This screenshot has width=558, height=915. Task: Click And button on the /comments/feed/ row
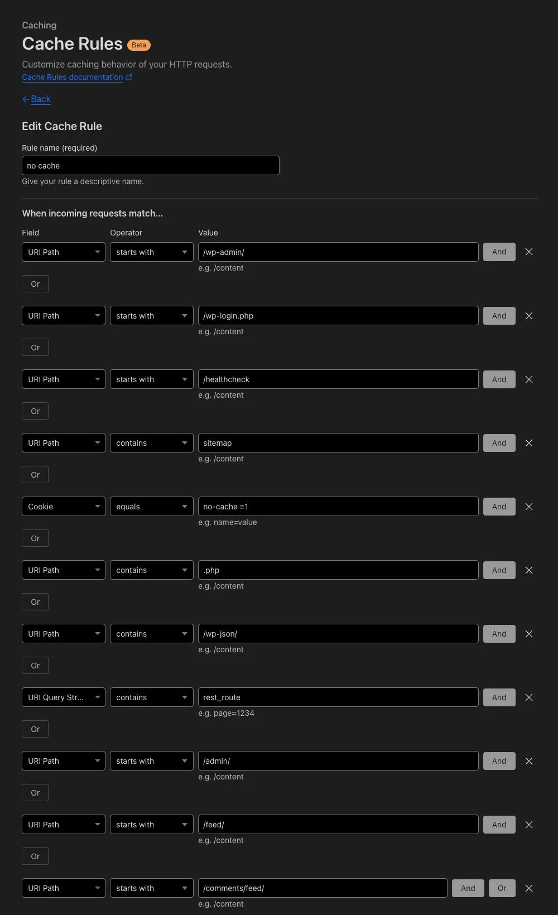[468, 888]
